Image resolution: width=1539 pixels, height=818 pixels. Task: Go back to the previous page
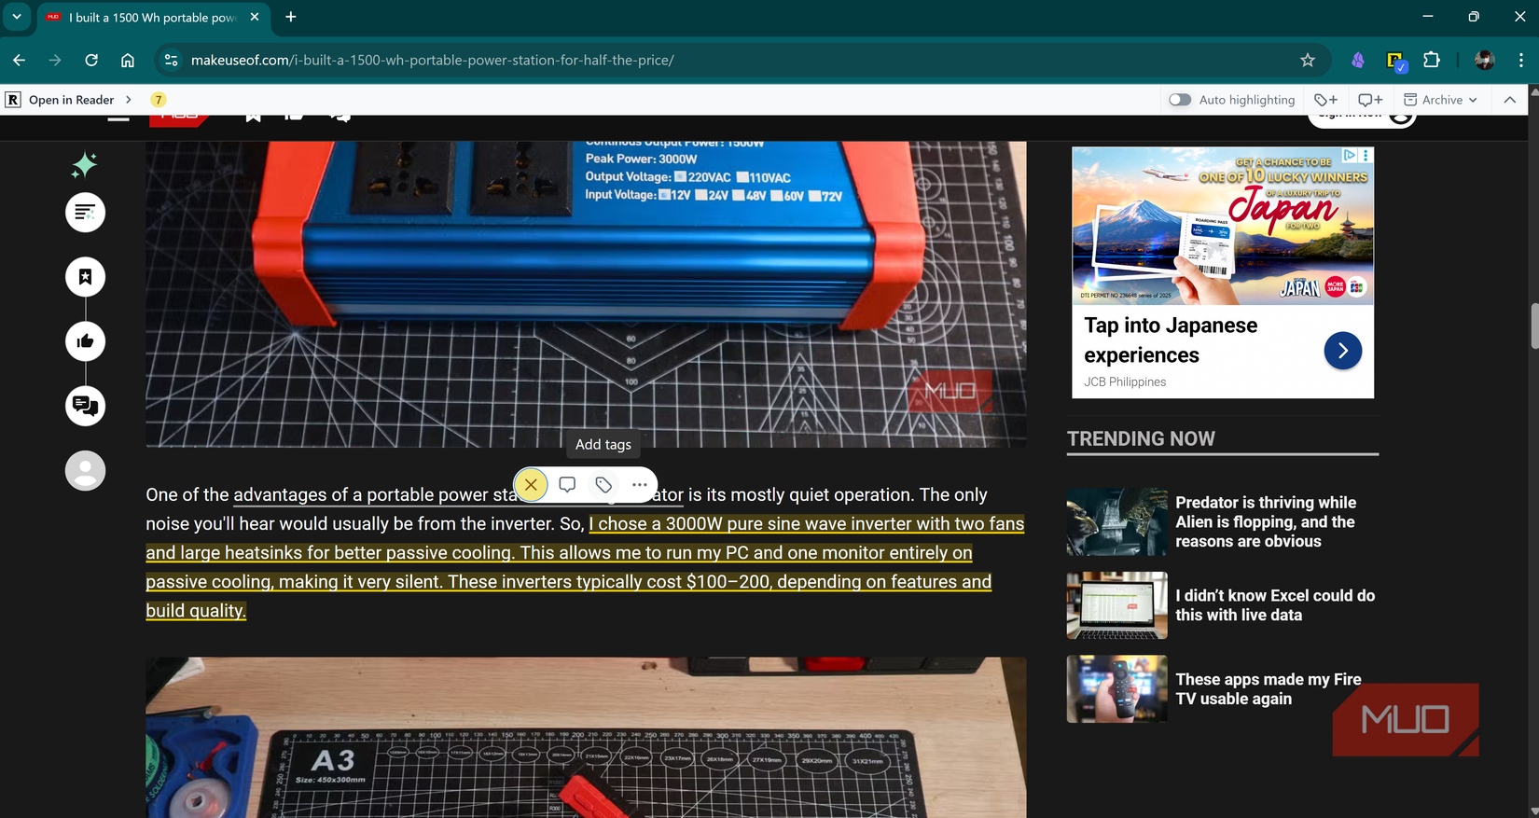20,61
